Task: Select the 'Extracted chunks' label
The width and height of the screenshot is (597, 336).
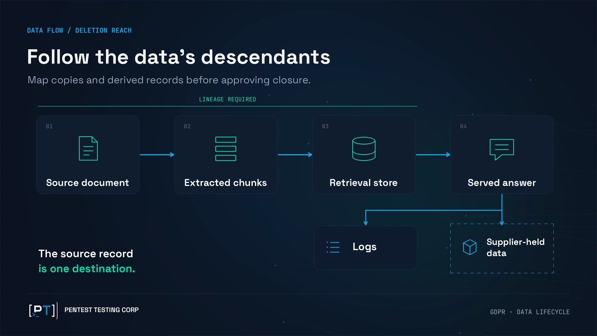Action: click(225, 183)
